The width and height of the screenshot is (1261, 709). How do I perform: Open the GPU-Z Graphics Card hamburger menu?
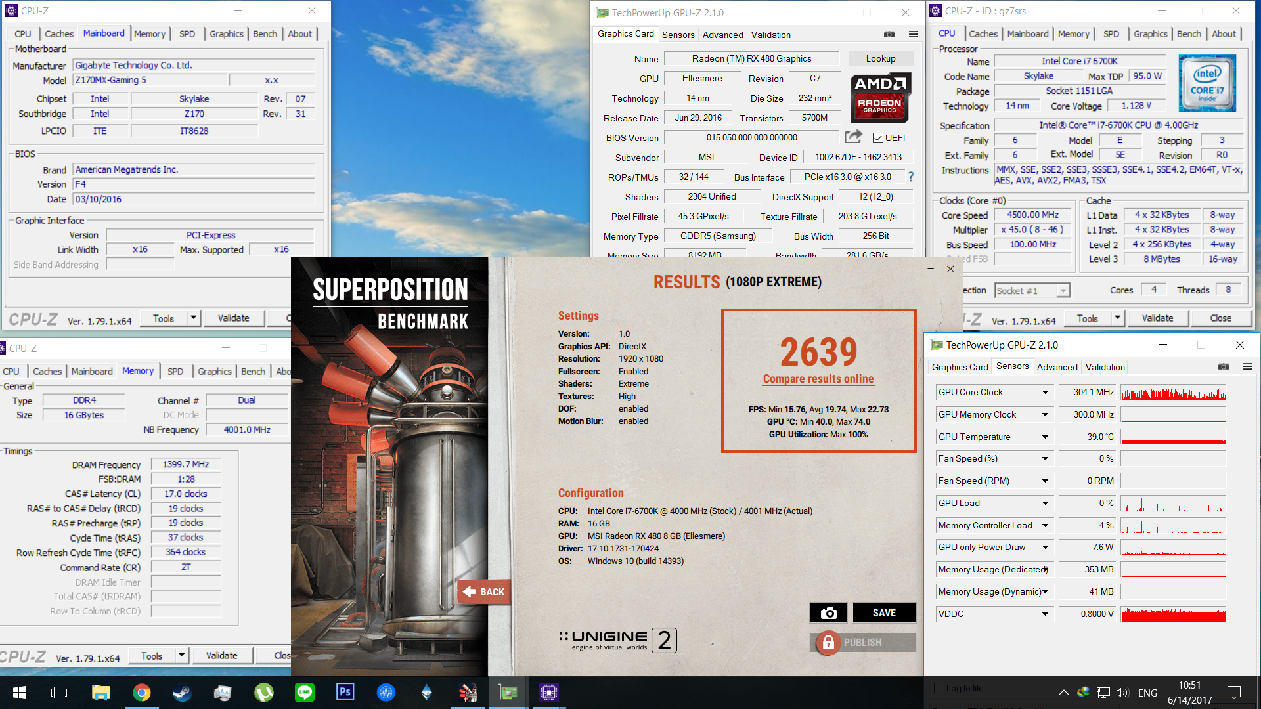pyautogui.click(x=913, y=34)
